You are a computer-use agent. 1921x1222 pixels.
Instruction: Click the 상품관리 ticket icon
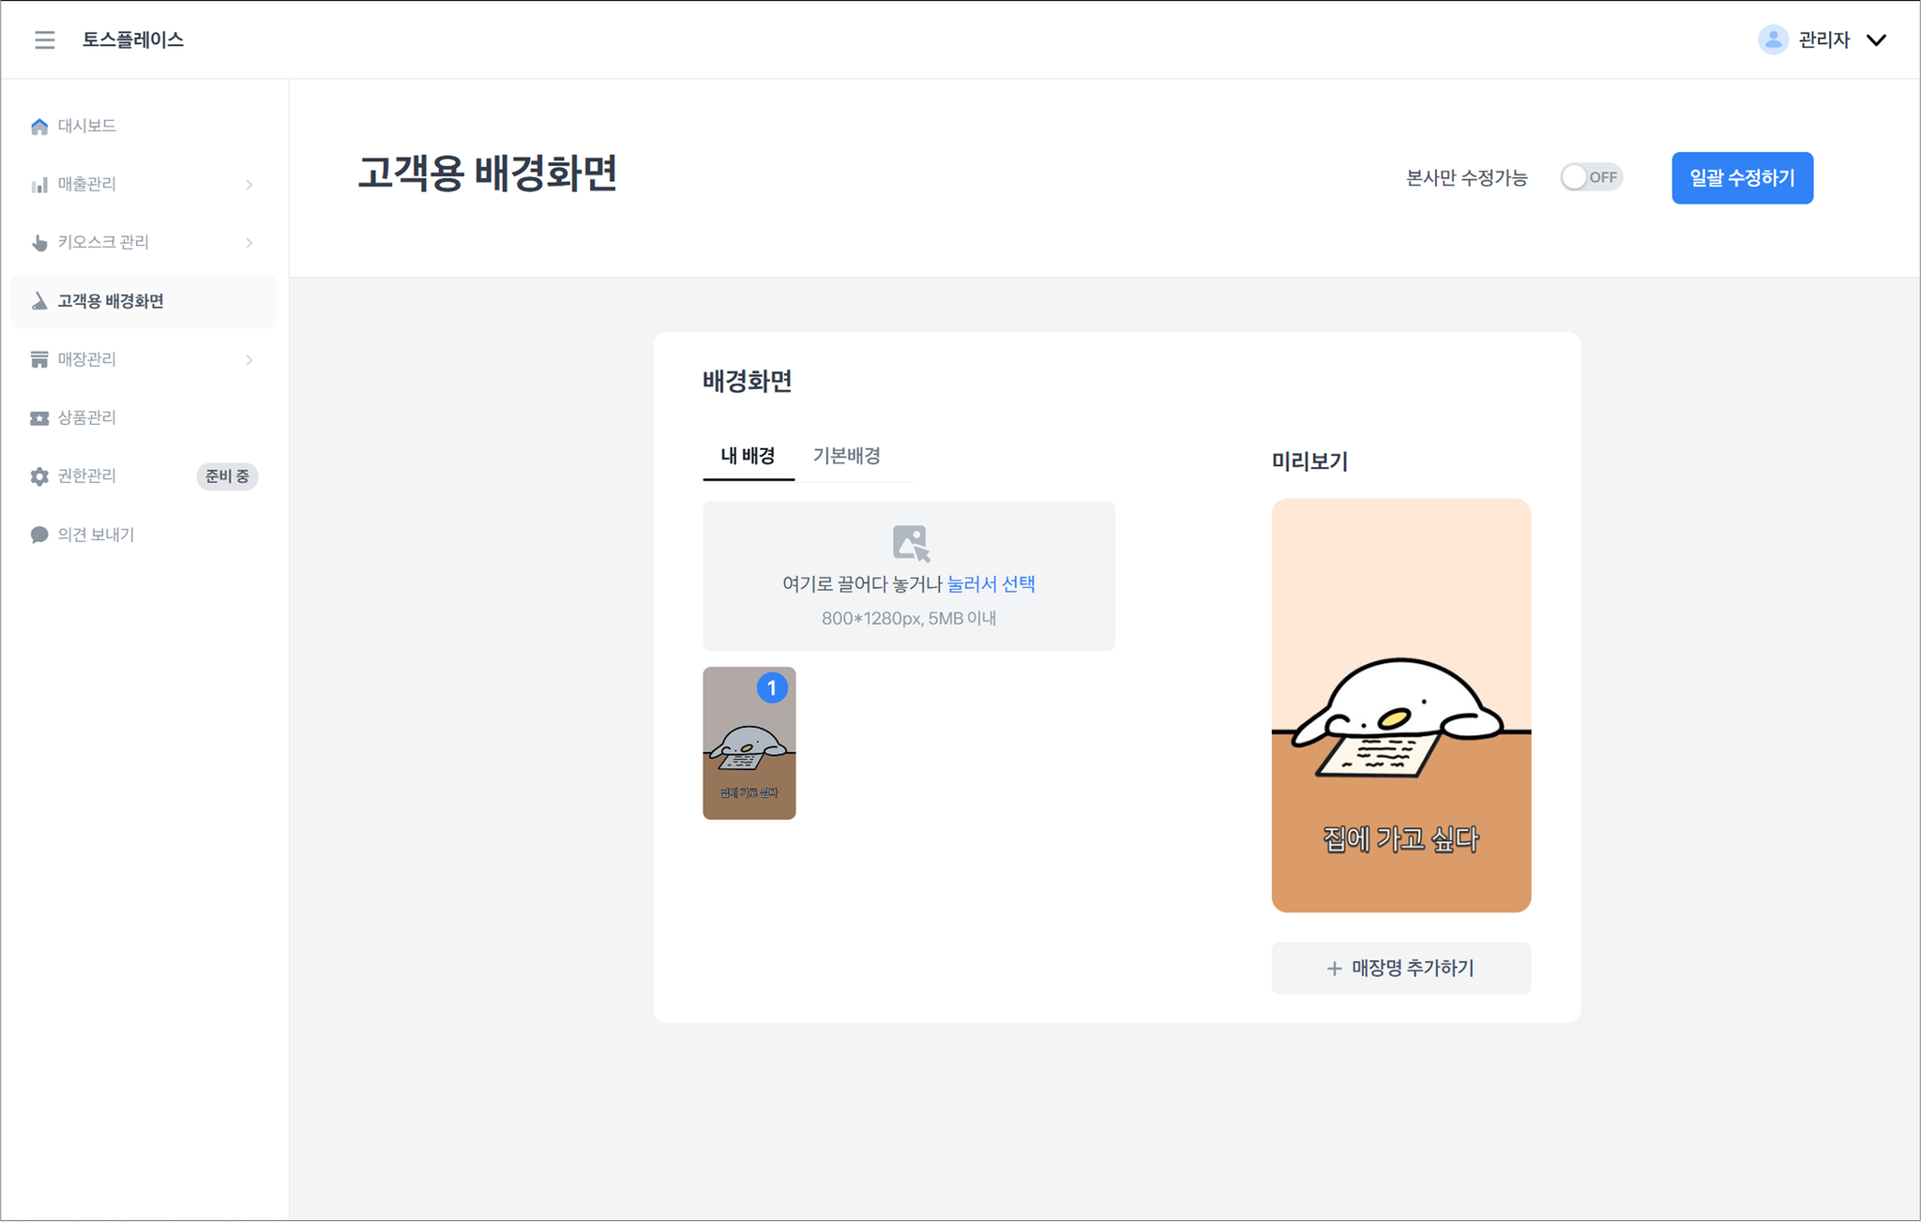click(x=39, y=418)
